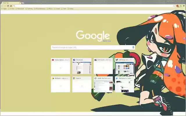The image size is (186, 116).
Task: Bookmark this page with the star icon
Action: [174, 6]
